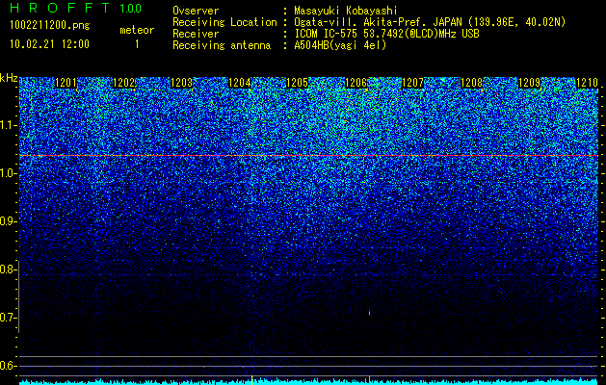The width and height of the screenshot is (606, 385).
Task: Click the Receiving Location label
Action: click(224, 22)
